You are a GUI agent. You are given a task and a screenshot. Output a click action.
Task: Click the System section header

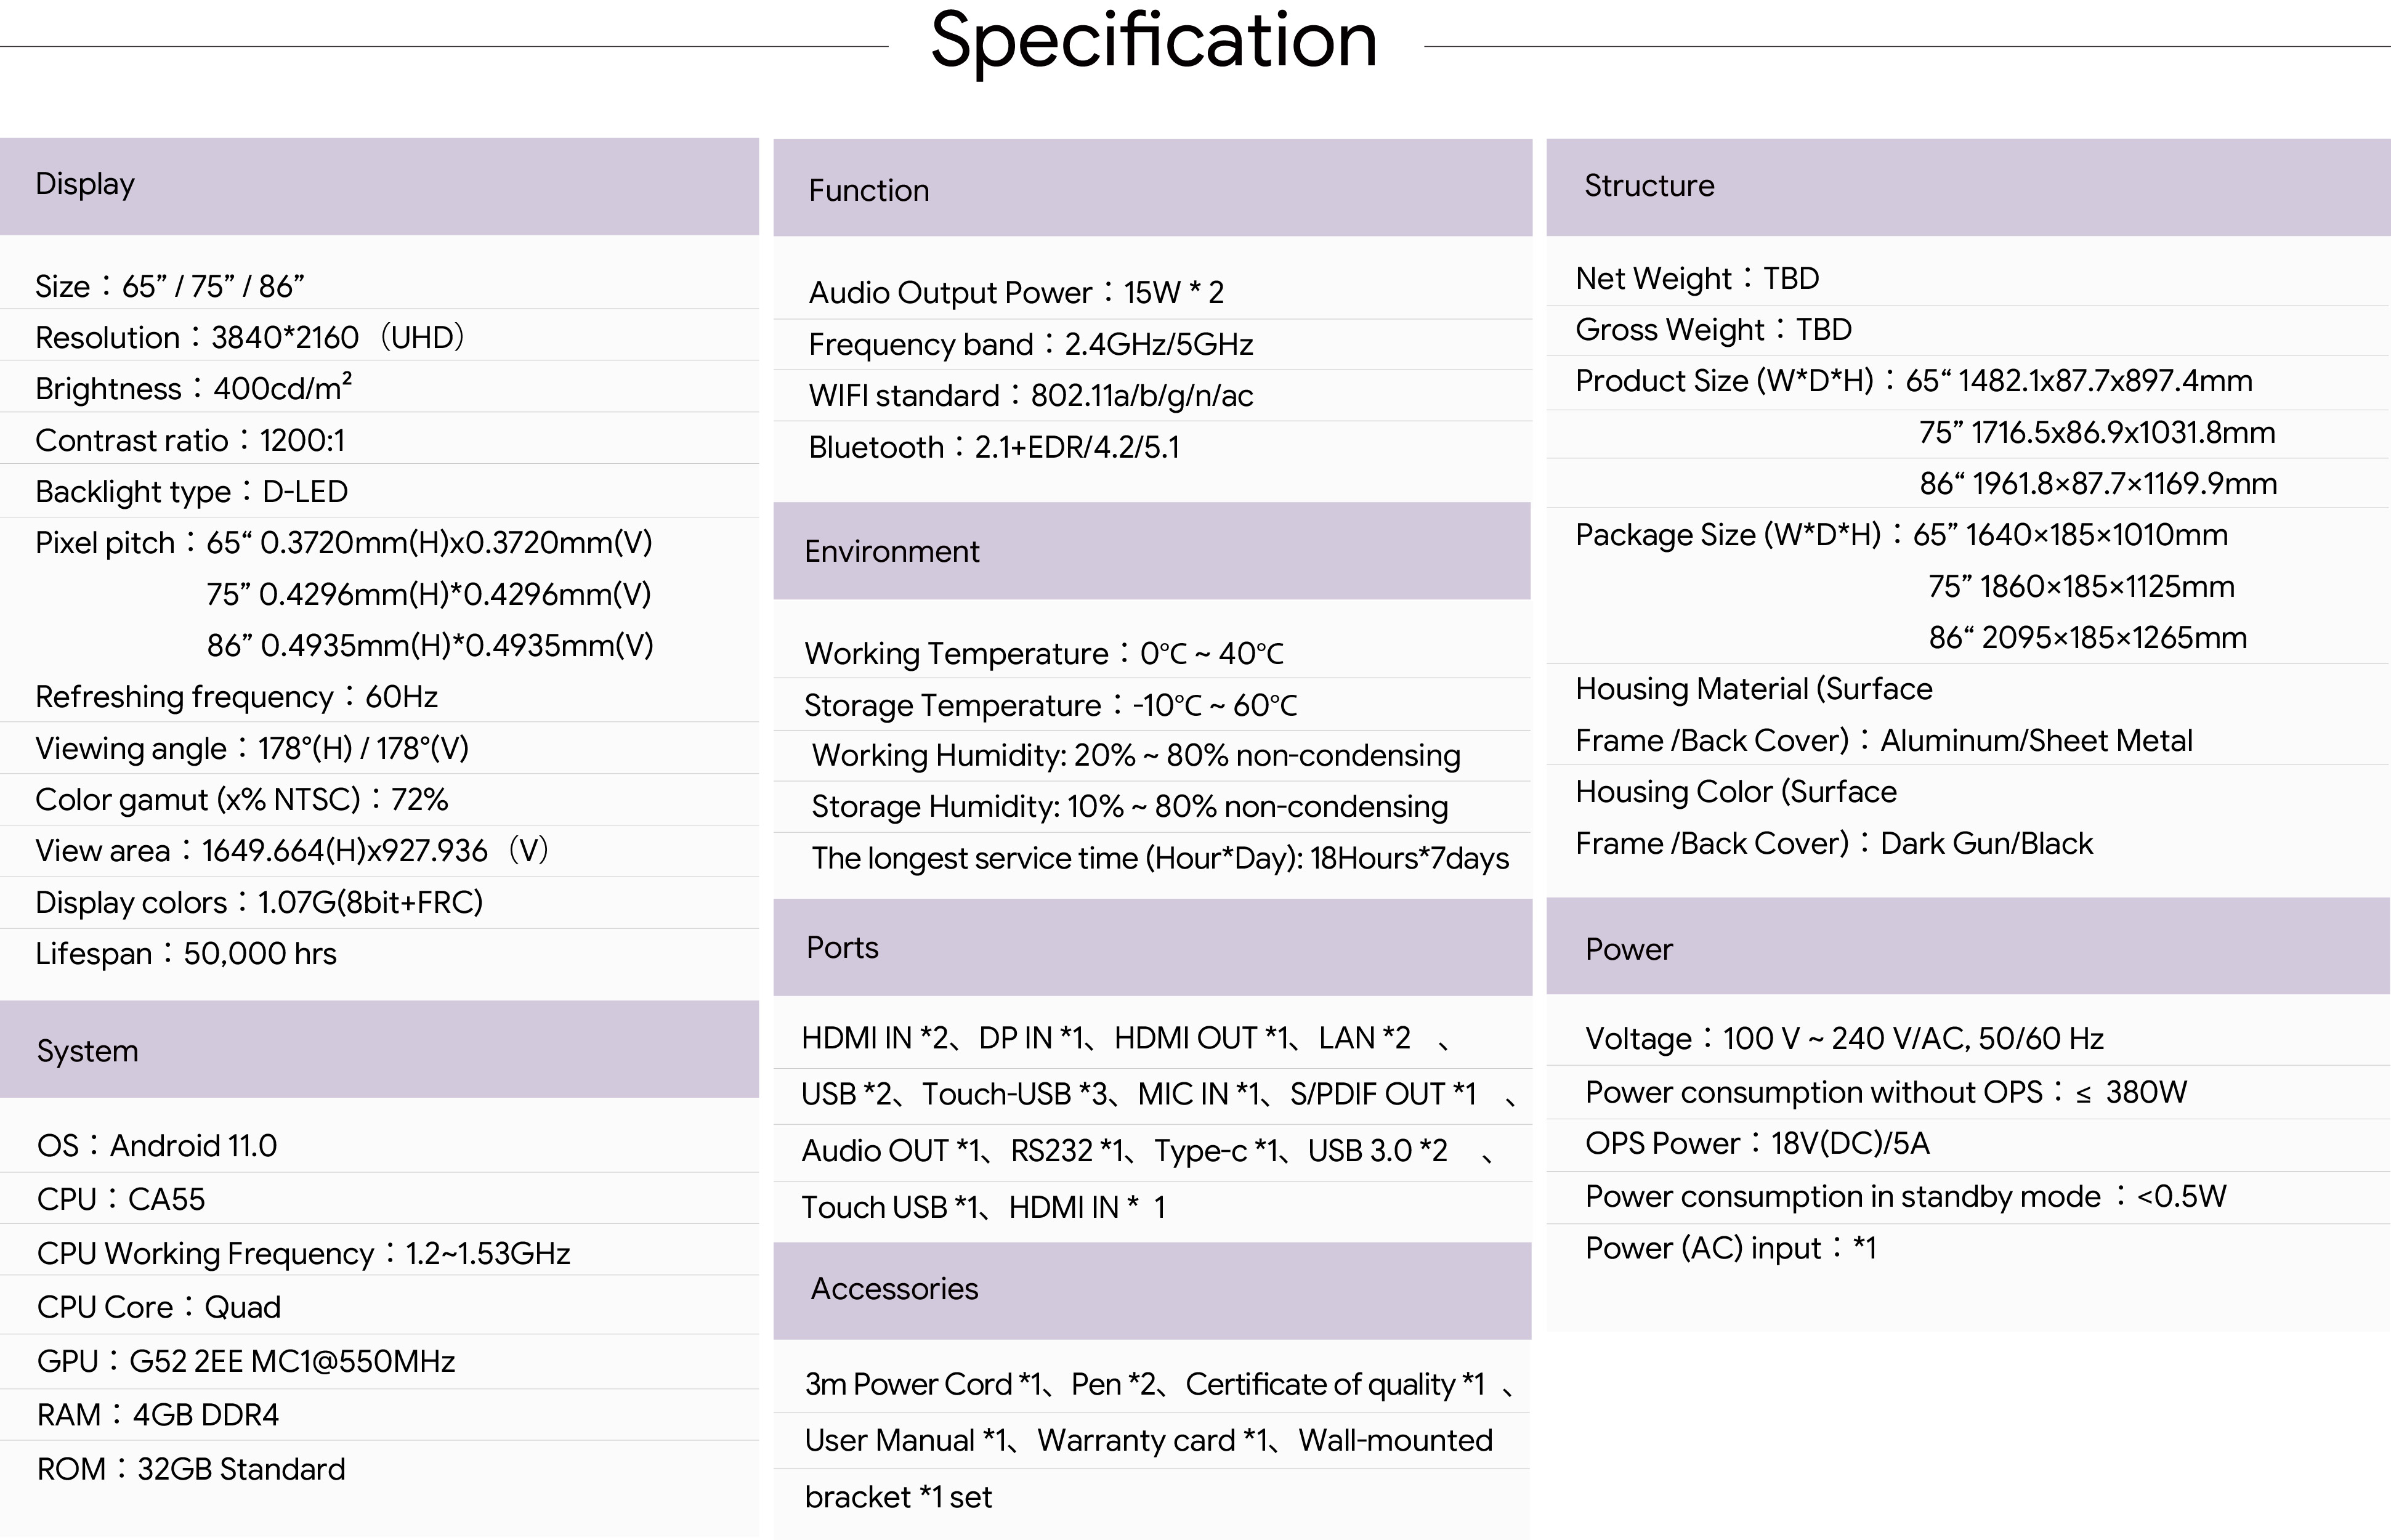point(379,1049)
